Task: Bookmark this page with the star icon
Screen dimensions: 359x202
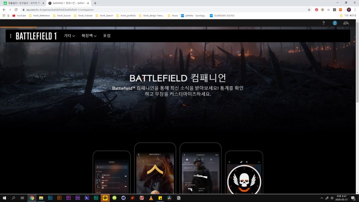Action: 309,10
